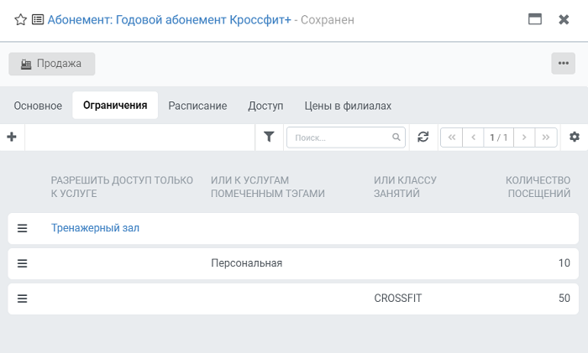588x353 pixels.
Task: Open the Цены в филиалах tab
Action: coord(348,106)
